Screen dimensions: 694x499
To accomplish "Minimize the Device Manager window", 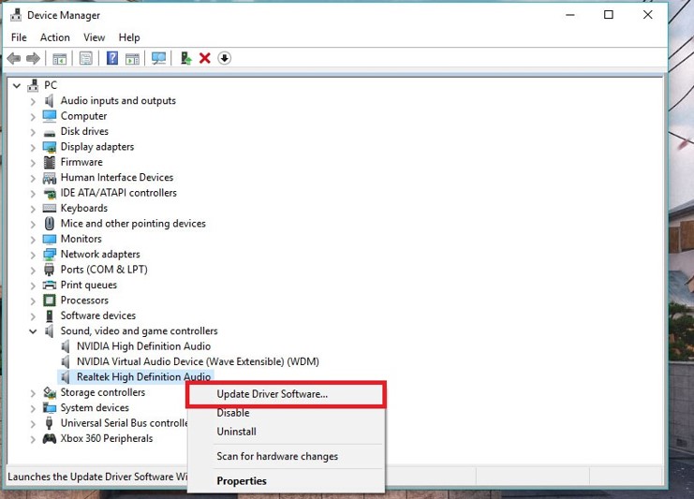I will tap(570, 15).
